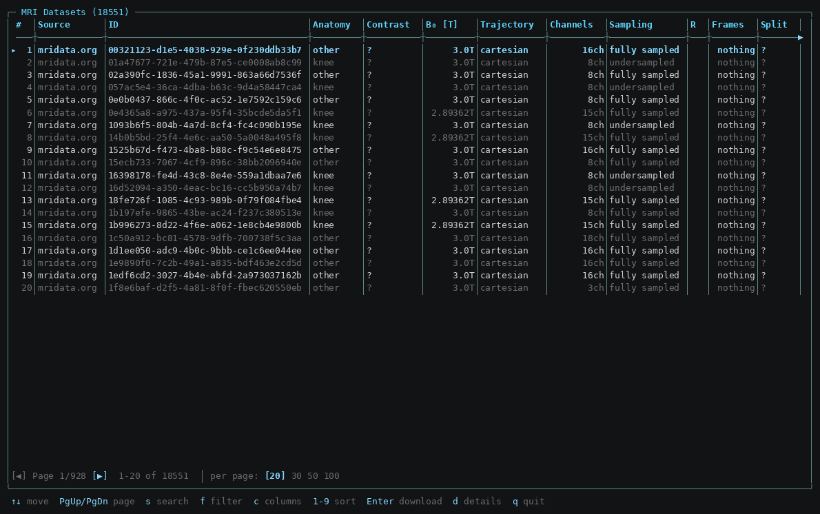Image resolution: width=820 pixels, height=514 pixels.
Task: Click the '1-9 sort' shortcut hint
Action: tap(334, 502)
